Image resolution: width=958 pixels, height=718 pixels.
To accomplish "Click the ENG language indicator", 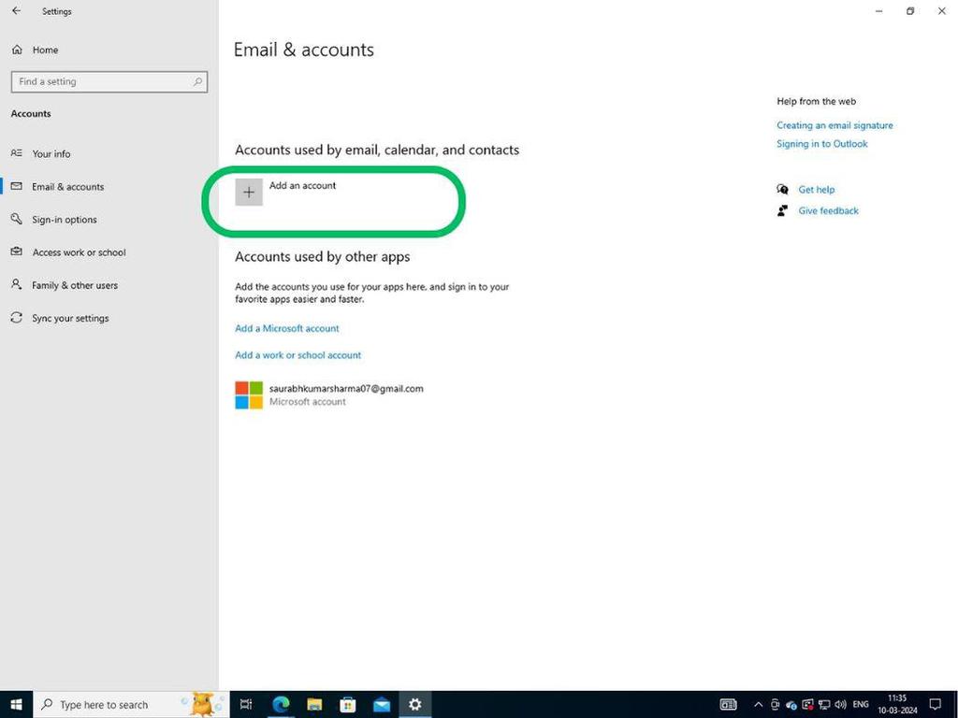I will (x=861, y=705).
